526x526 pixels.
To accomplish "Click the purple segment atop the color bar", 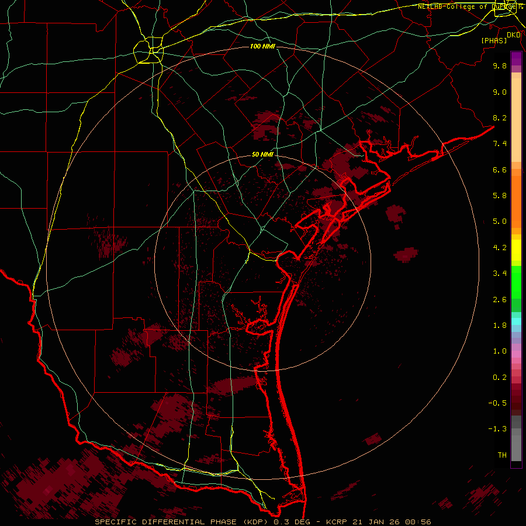I will (x=516, y=58).
